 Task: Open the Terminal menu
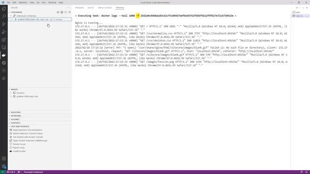52,2
